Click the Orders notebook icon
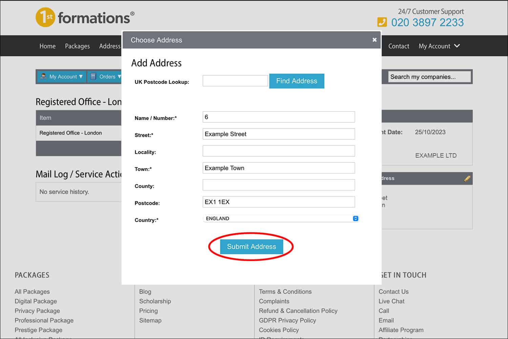The image size is (508, 339). [93, 76]
